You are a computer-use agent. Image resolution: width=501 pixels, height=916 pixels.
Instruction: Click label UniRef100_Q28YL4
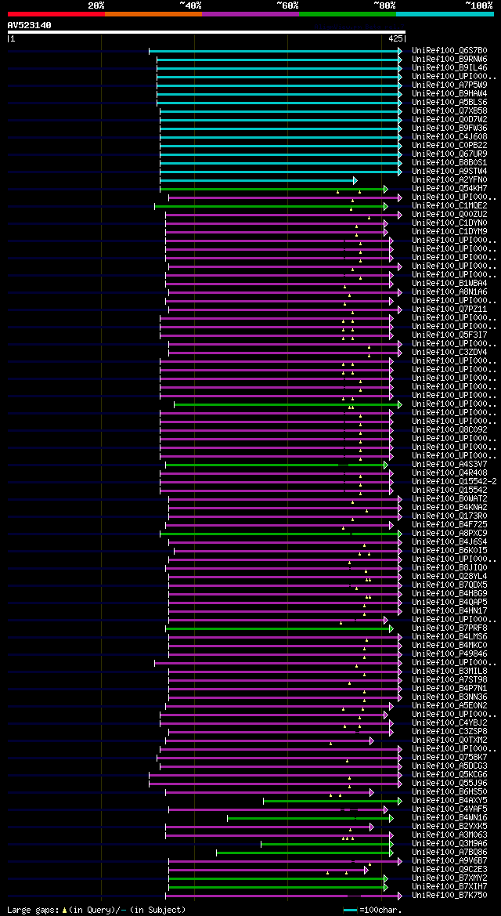[449, 576]
